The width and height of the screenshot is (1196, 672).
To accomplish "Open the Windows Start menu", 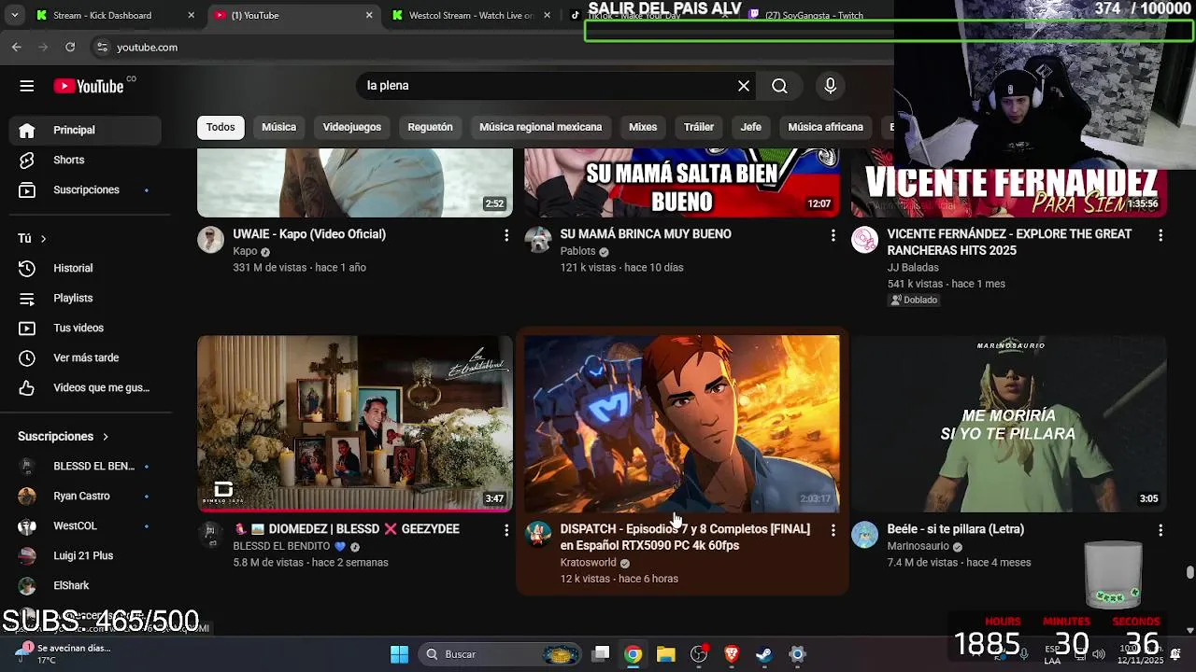I will click(399, 654).
